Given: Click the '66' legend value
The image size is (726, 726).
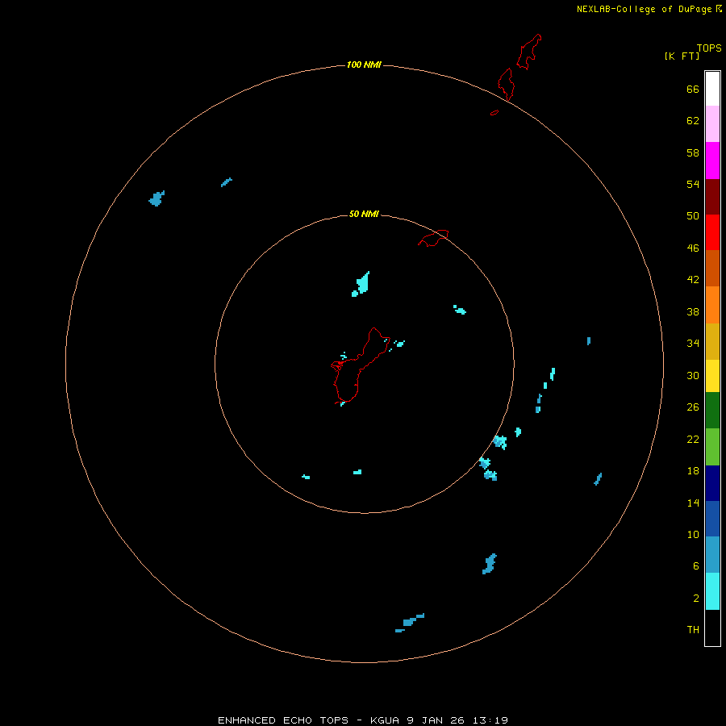Looking at the screenshot, I should (693, 89).
